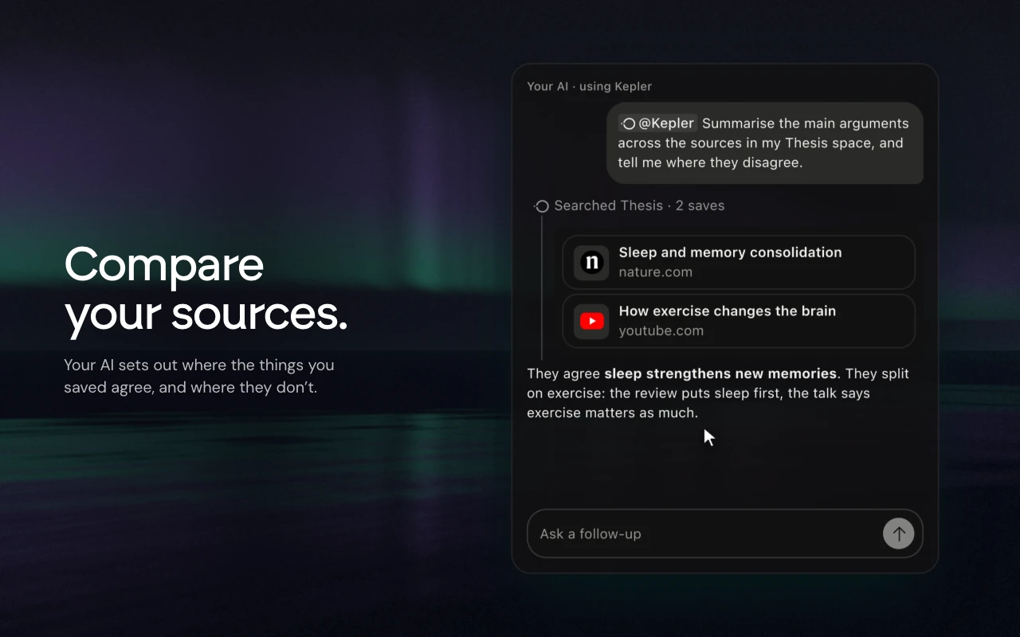
Task: Click the nature.com domain text
Action: pyautogui.click(x=656, y=272)
